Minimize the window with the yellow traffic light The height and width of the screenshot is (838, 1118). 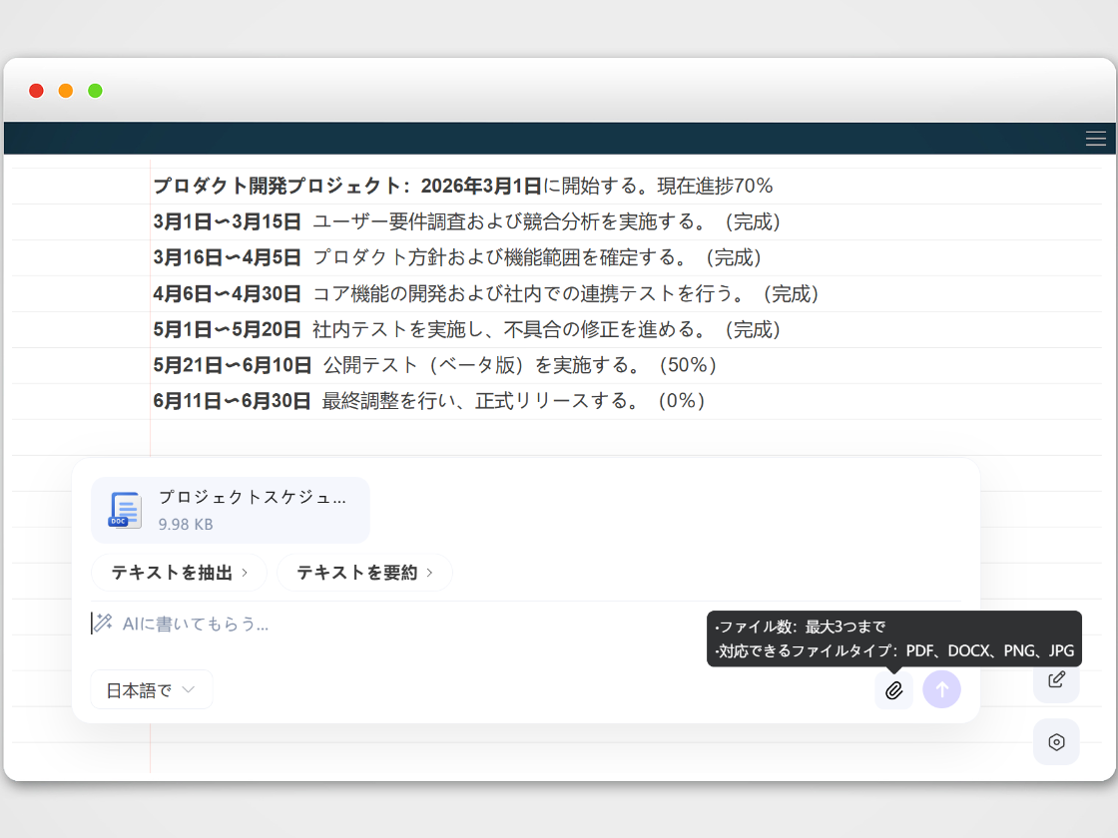65,90
